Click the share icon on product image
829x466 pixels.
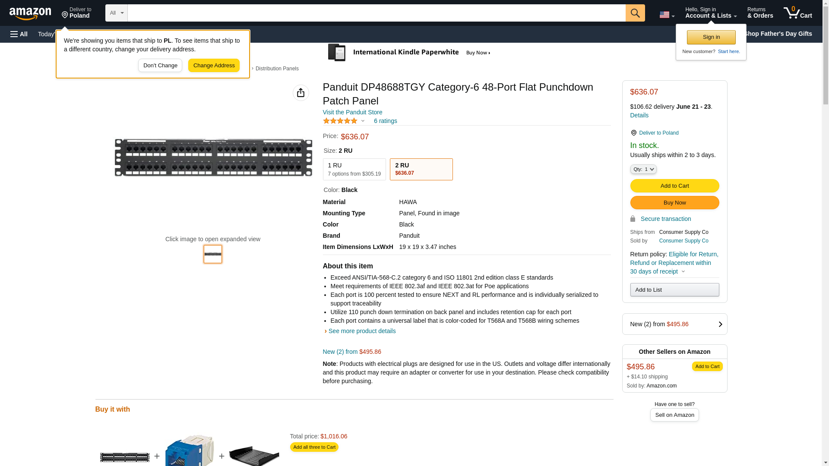point(301,93)
